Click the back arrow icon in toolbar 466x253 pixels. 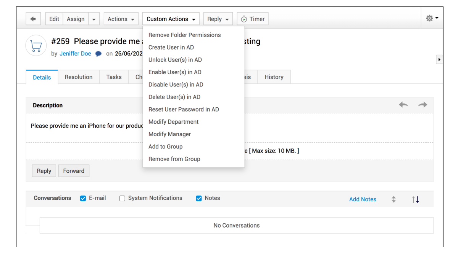33,19
